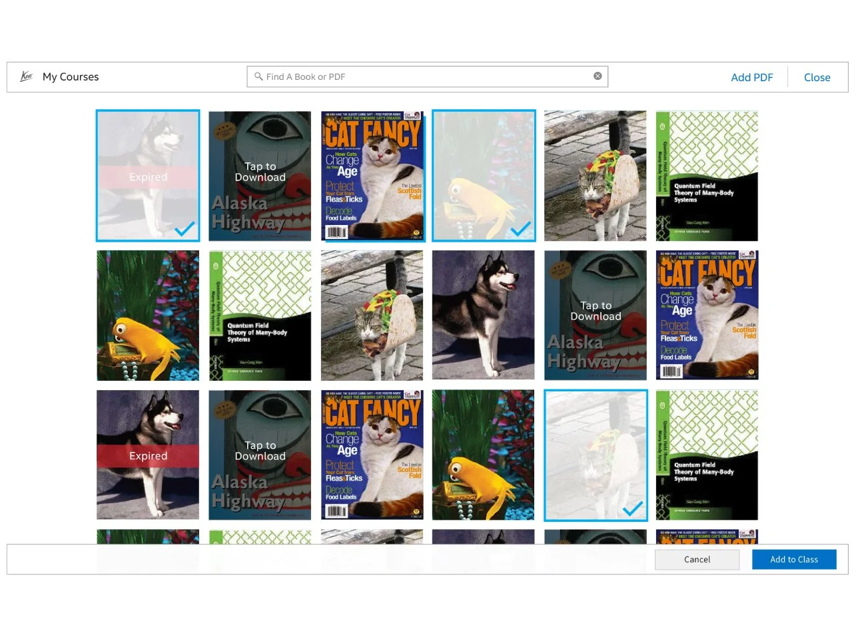Cancel the book selection

(697, 560)
